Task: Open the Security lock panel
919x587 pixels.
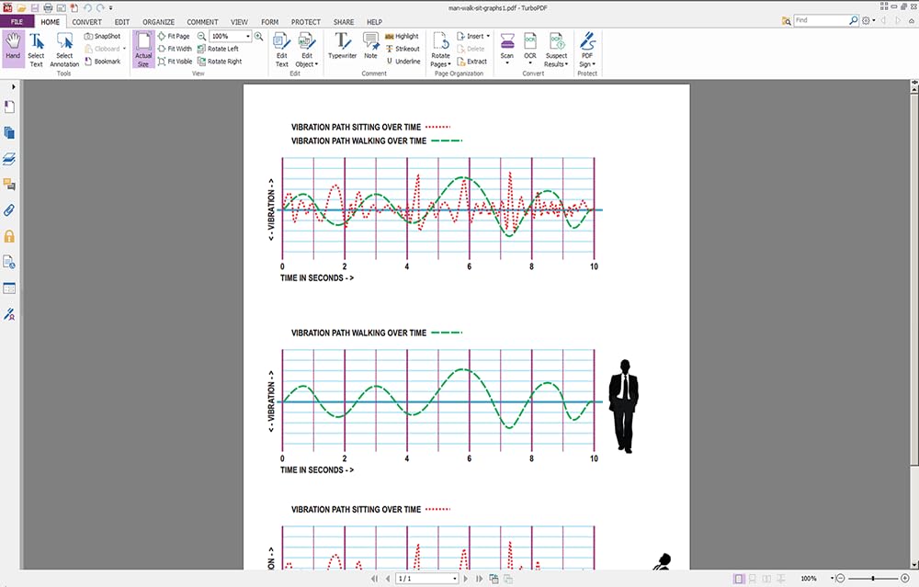Action: 10,236
